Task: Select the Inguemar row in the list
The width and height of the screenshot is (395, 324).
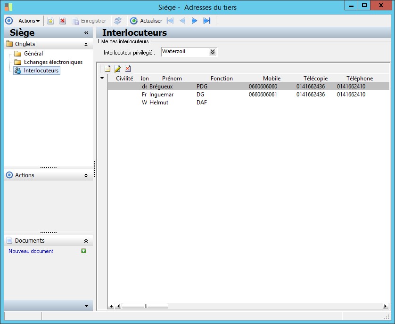Action: [161, 95]
